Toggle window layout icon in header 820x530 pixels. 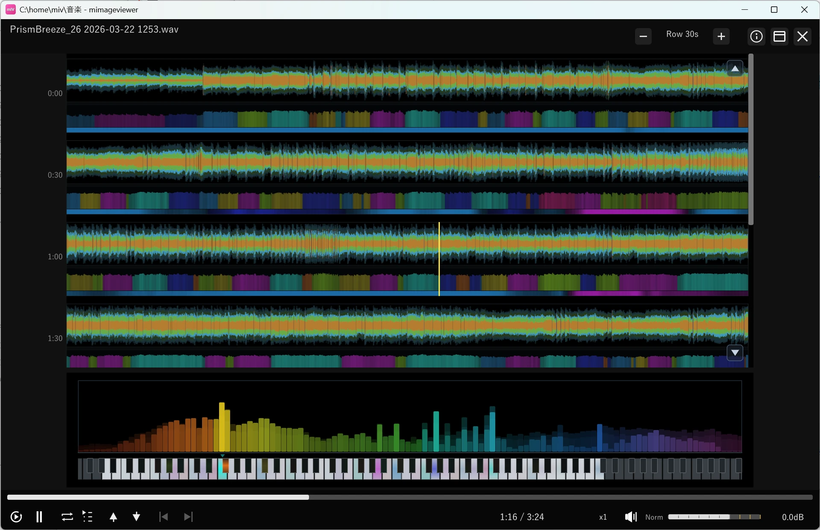pyautogui.click(x=779, y=36)
